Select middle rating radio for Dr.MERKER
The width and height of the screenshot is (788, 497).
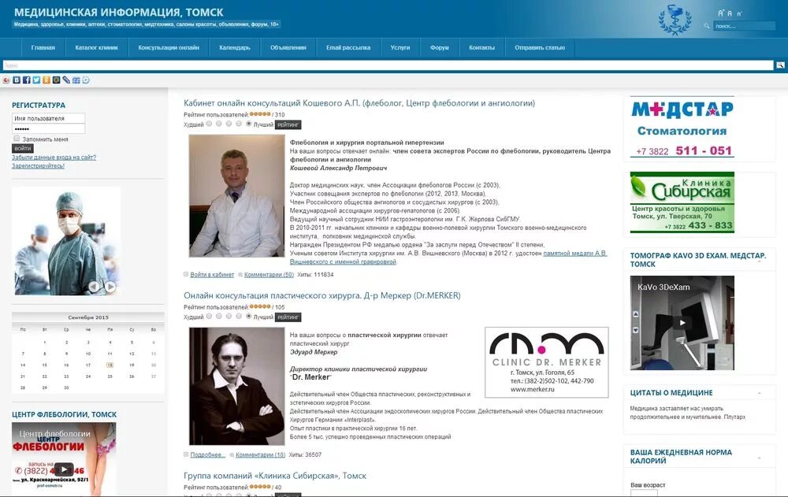coord(229,316)
